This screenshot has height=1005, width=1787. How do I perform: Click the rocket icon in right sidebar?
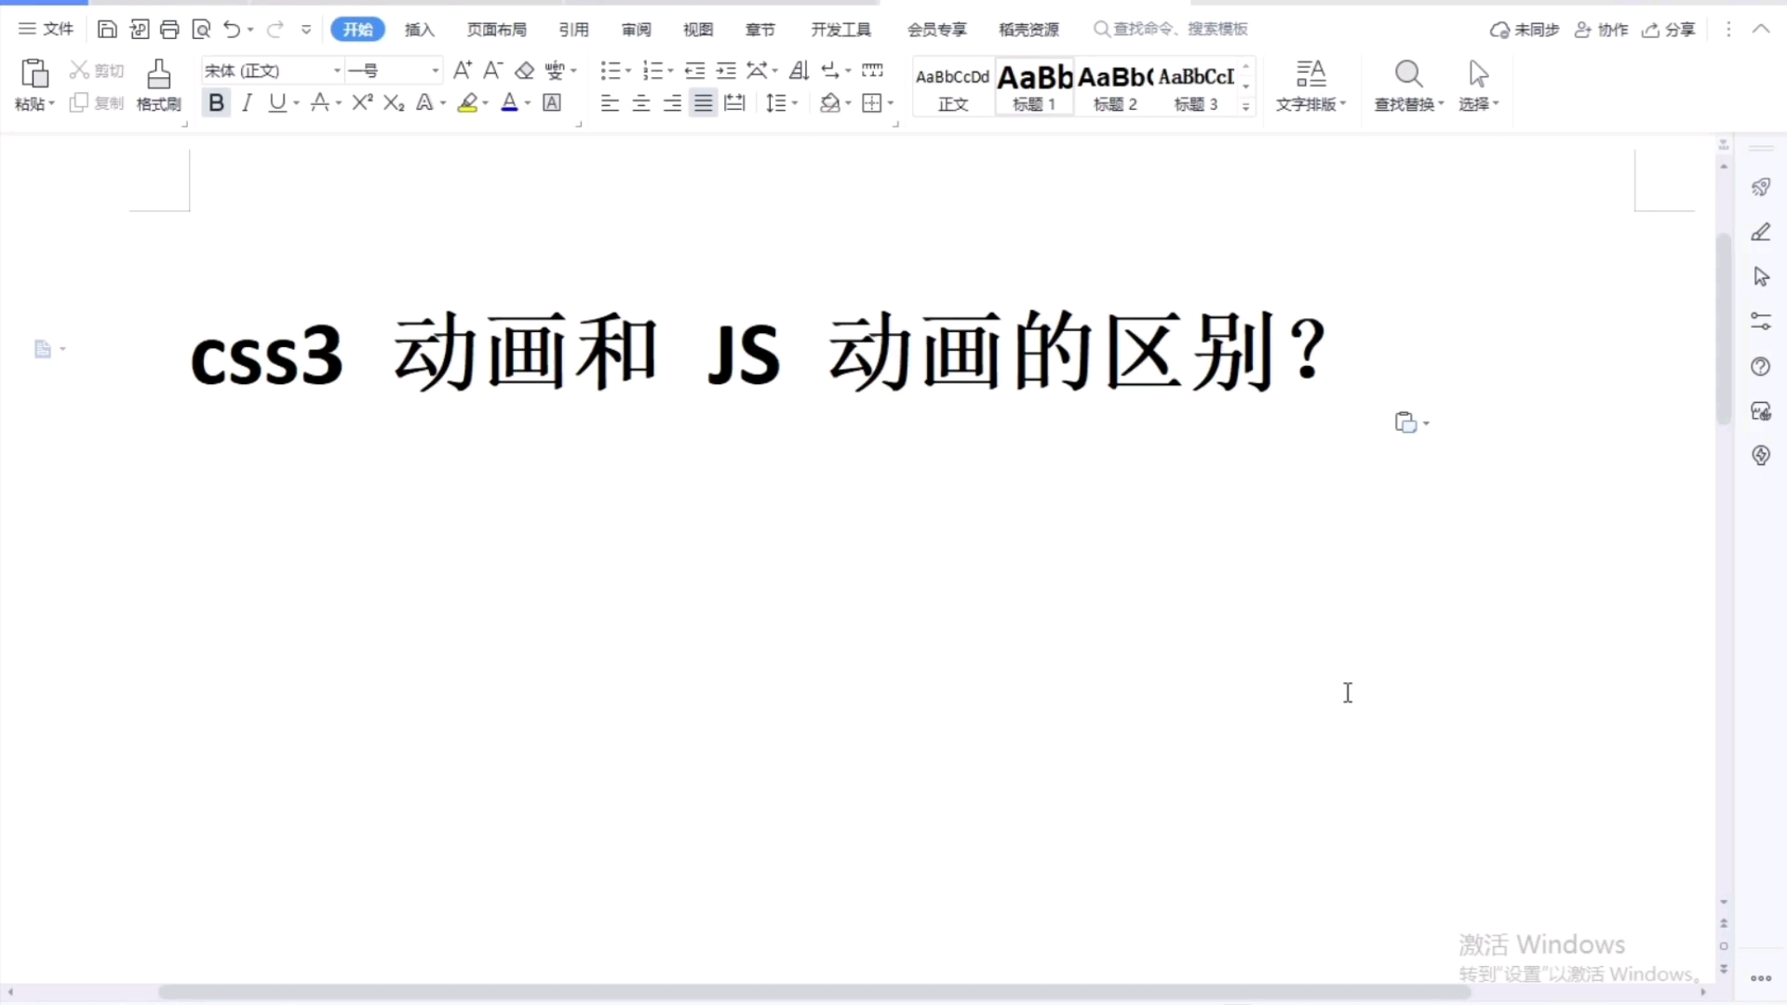[x=1761, y=186]
